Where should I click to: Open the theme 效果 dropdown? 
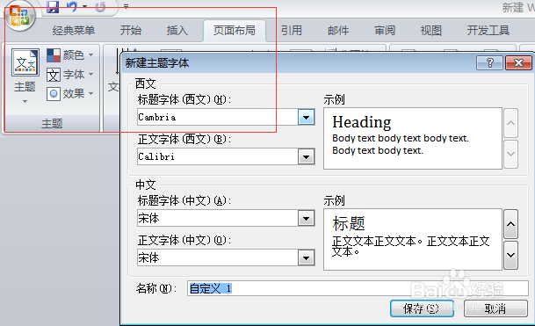[70, 93]
